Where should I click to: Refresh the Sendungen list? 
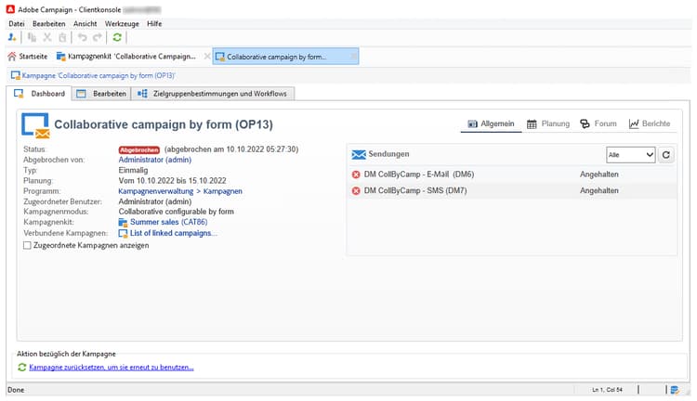(x=666, y=155)
